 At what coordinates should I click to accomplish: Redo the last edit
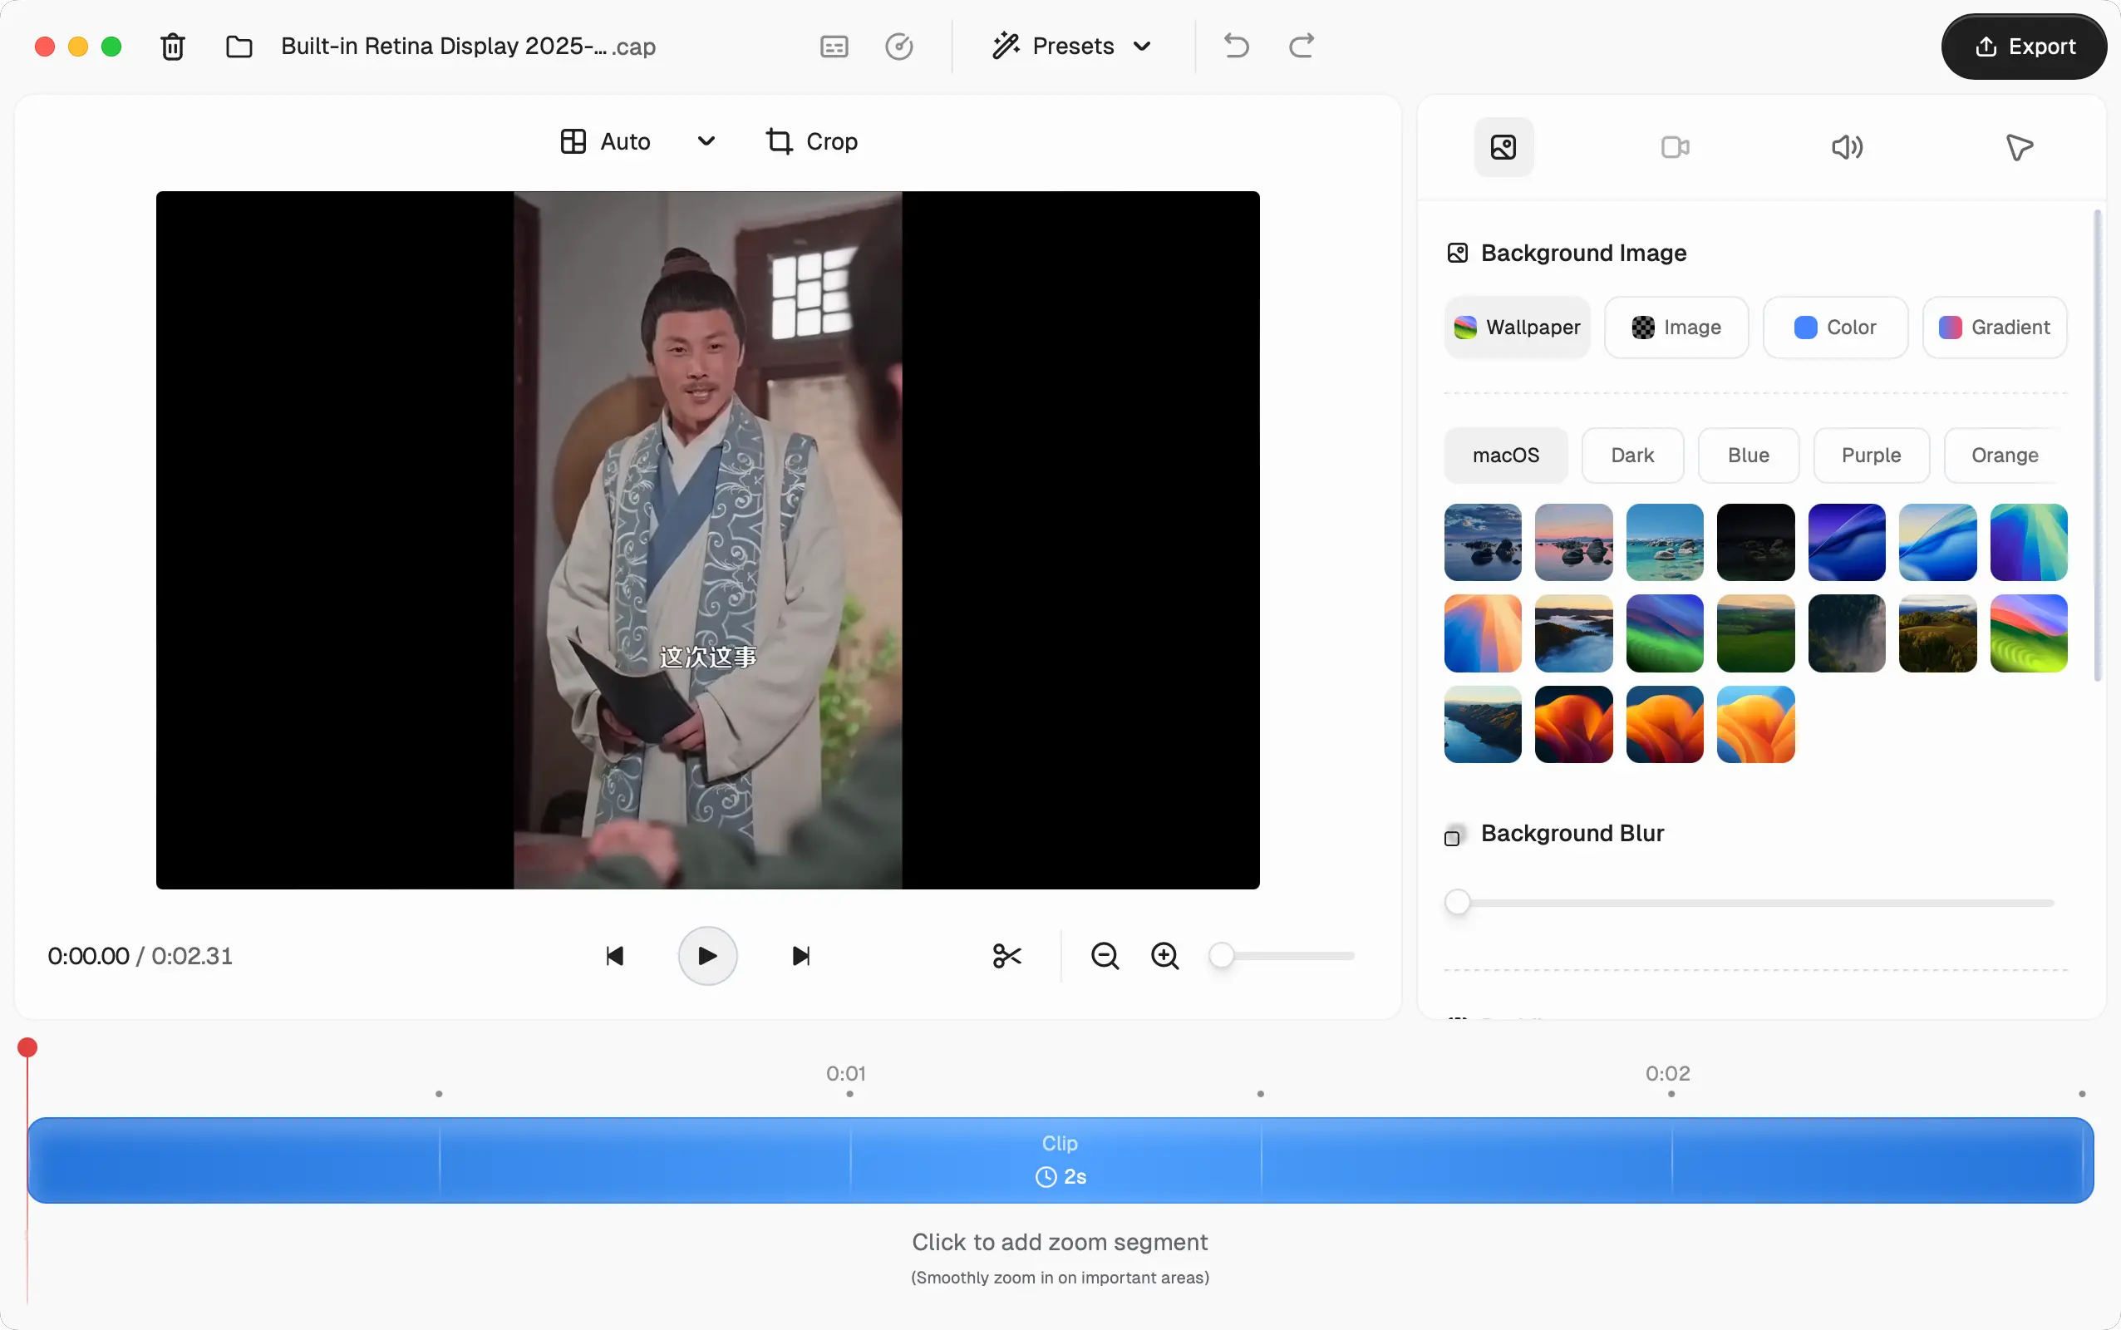coord(1302,46)
